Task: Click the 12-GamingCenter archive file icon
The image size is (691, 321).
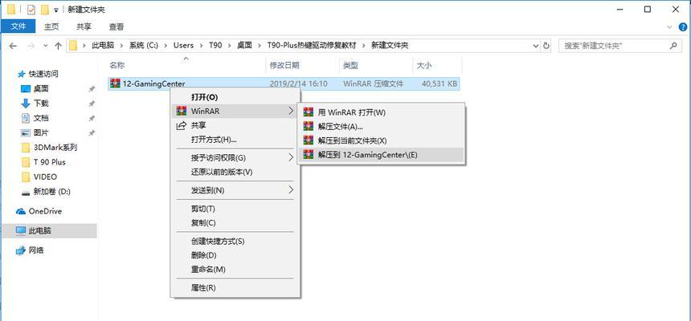Action: (116, 83)
